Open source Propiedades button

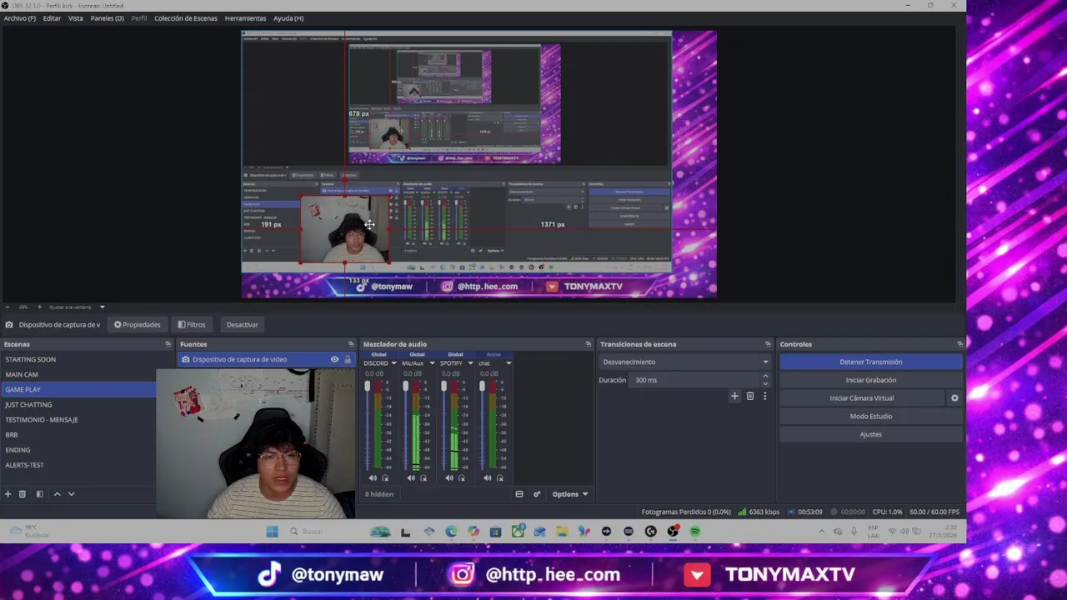point(138,325)
